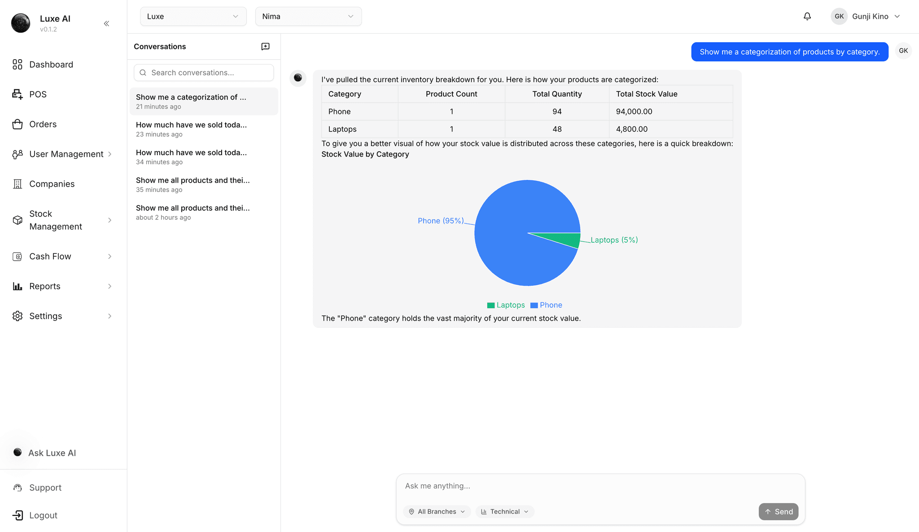Open conversation from 34 minutes ago
Screen dimensions: 919x532
(x=204, y=157)
